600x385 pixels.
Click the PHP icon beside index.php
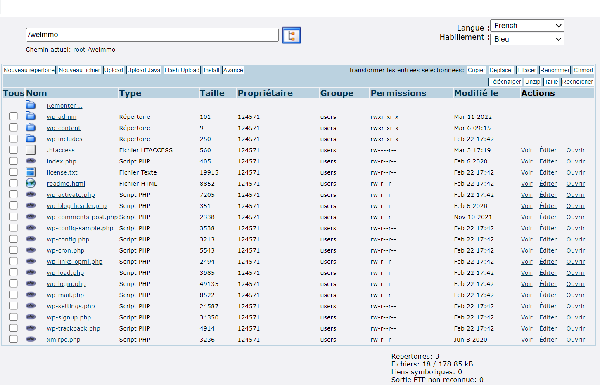tap(31, 161)
